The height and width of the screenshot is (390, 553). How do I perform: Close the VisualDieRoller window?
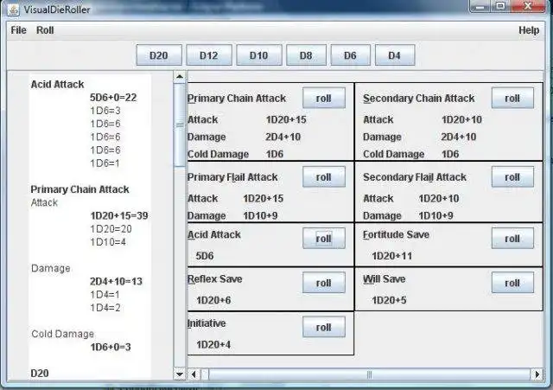(528, 6)
